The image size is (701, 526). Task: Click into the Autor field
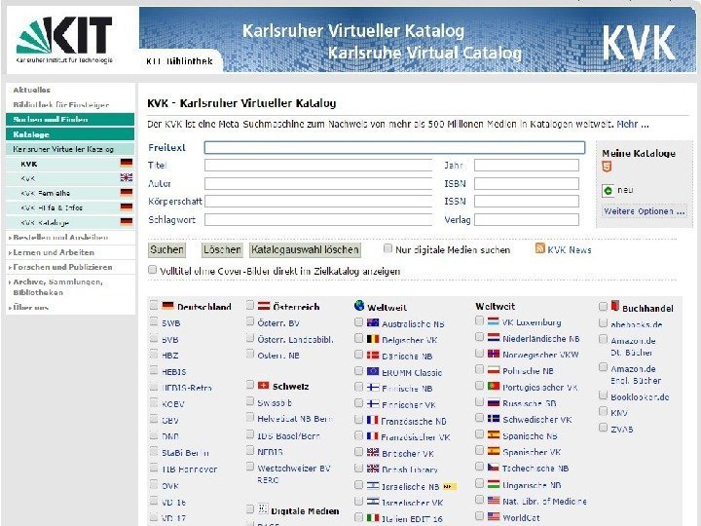[318, 183]
